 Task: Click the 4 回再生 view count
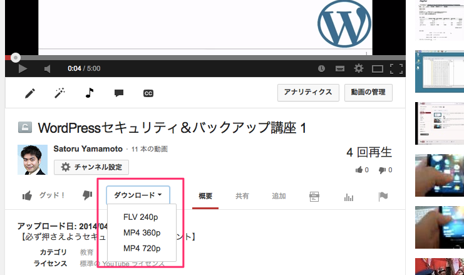click(x=369, y=152)
